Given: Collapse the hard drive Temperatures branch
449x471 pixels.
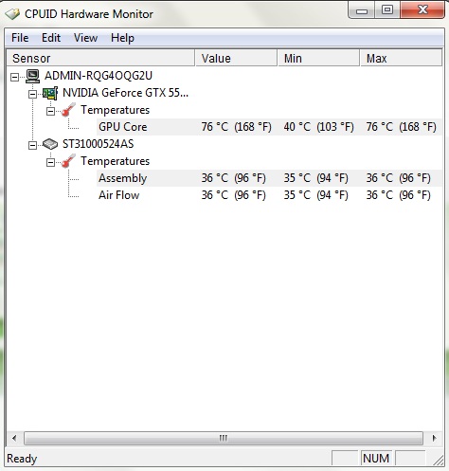Looking at the screenshot, I should [x=50, y=162].
